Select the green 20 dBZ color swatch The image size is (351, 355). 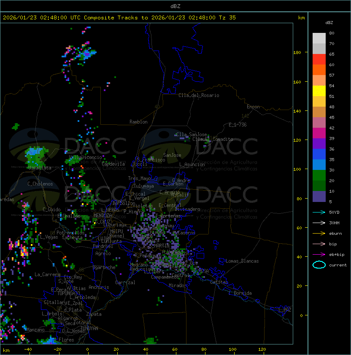[x=319, y=175]
